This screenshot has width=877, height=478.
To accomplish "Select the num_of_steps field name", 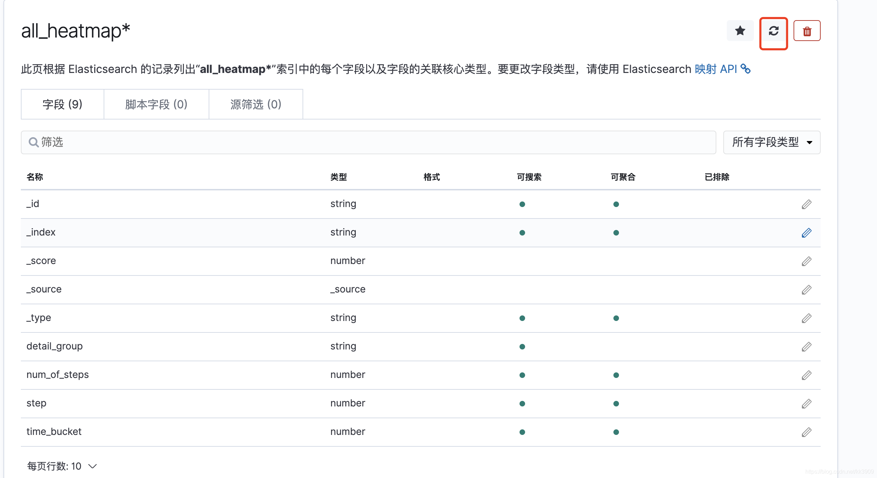I will click(x=57, y=375).
